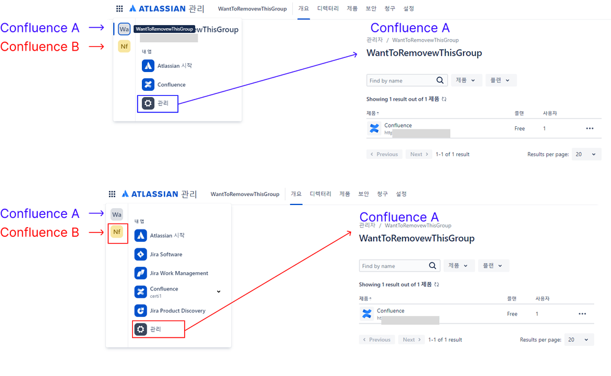
Task: Click the Confluence product icon in upper table
Action: click(374, 128)
